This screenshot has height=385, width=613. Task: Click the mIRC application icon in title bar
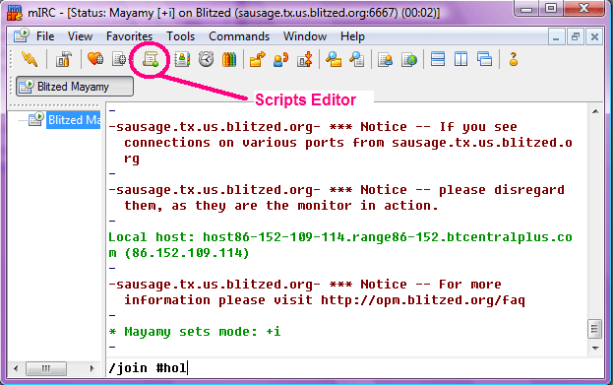[15, 13]
